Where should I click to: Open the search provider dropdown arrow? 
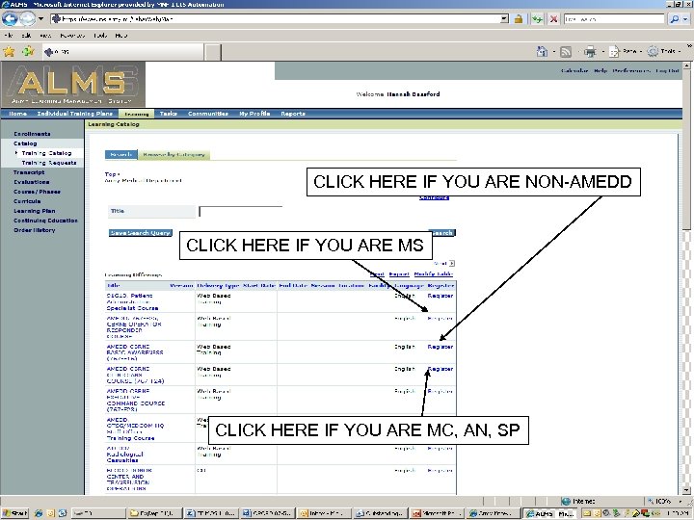pyautogui.click(x=685, y=19)
